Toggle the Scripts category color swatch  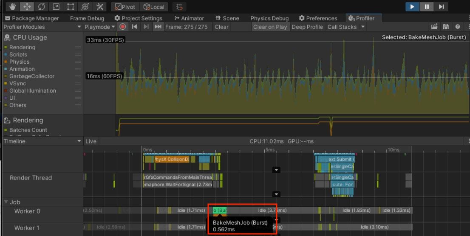tap(6, 54)
